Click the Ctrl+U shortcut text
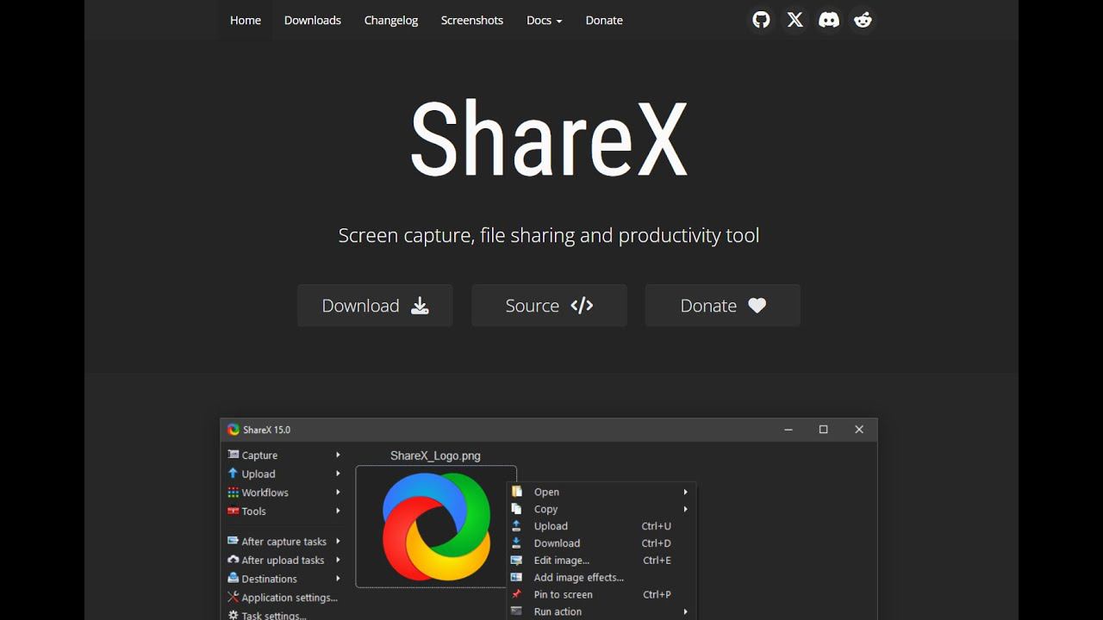The height and width of the screenshot is (620, 1103). click(657, 526)
